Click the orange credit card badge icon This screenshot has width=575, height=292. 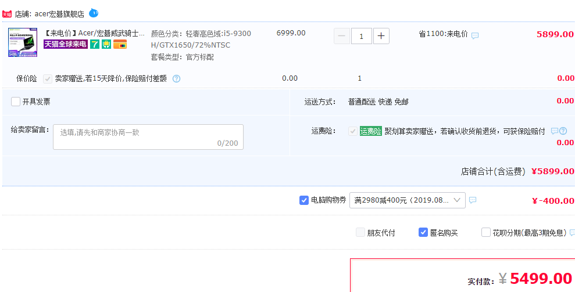[x=120, y=44]
